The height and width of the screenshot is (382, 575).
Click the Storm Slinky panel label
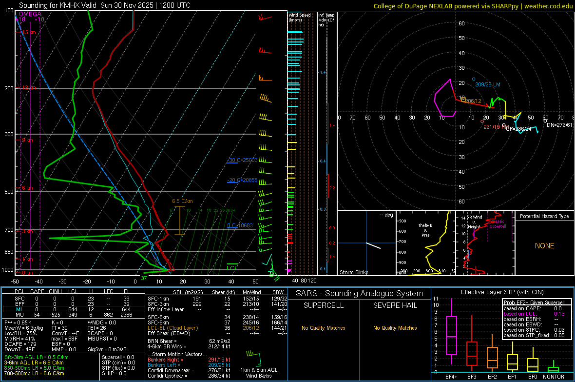coord(353,272)
